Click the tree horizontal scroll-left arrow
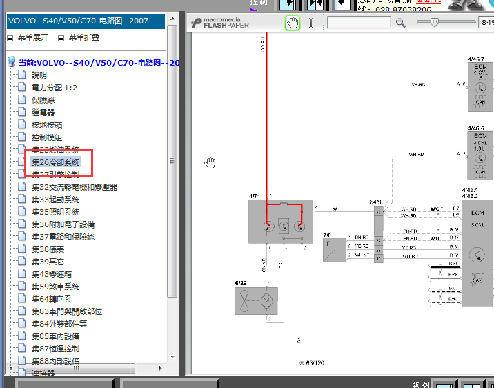Image resolution: width=494 pixels, height=388 pixels. (x=11, y=368)
